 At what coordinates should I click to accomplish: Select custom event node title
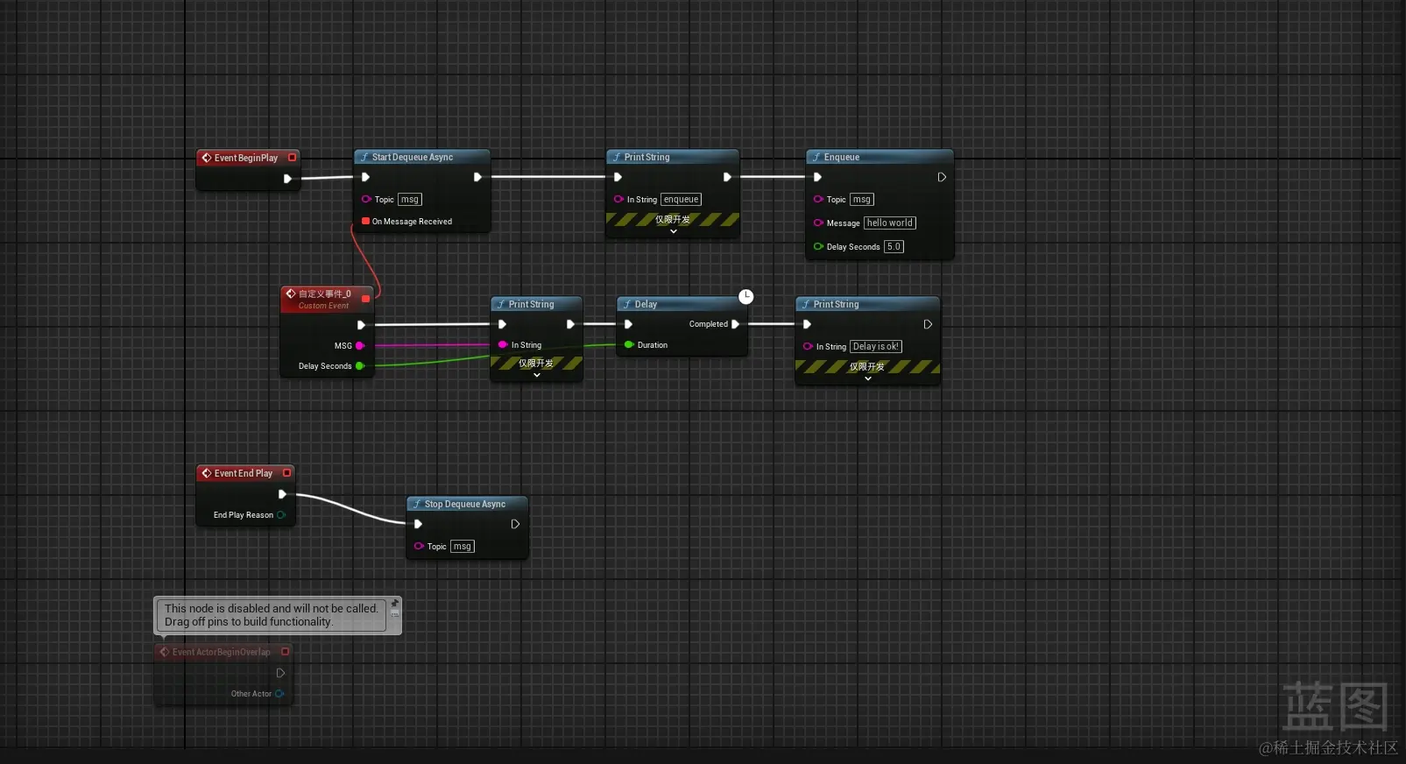point(325,294)
